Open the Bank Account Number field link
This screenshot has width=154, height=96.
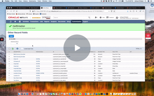click(19, 54)
